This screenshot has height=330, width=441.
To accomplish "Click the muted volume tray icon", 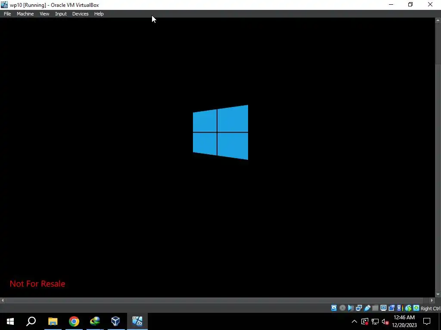I will pyautogui.click(x=385, y=321).
